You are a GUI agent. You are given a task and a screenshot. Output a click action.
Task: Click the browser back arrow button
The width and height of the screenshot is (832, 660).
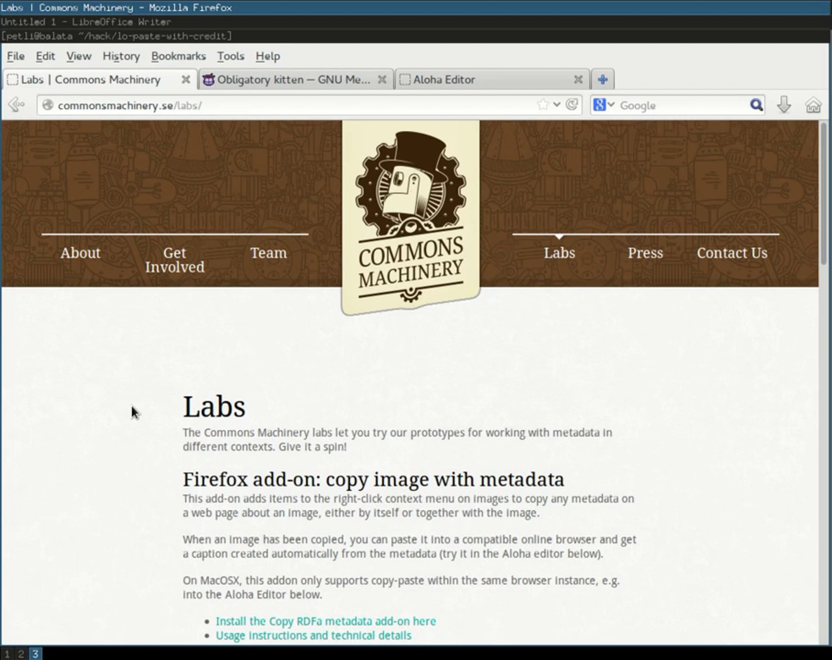[x=16, y=105]
